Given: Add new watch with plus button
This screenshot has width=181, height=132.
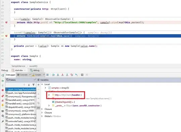Looking at the screenshot, I should pyautogui.click(x=39, y=85).
